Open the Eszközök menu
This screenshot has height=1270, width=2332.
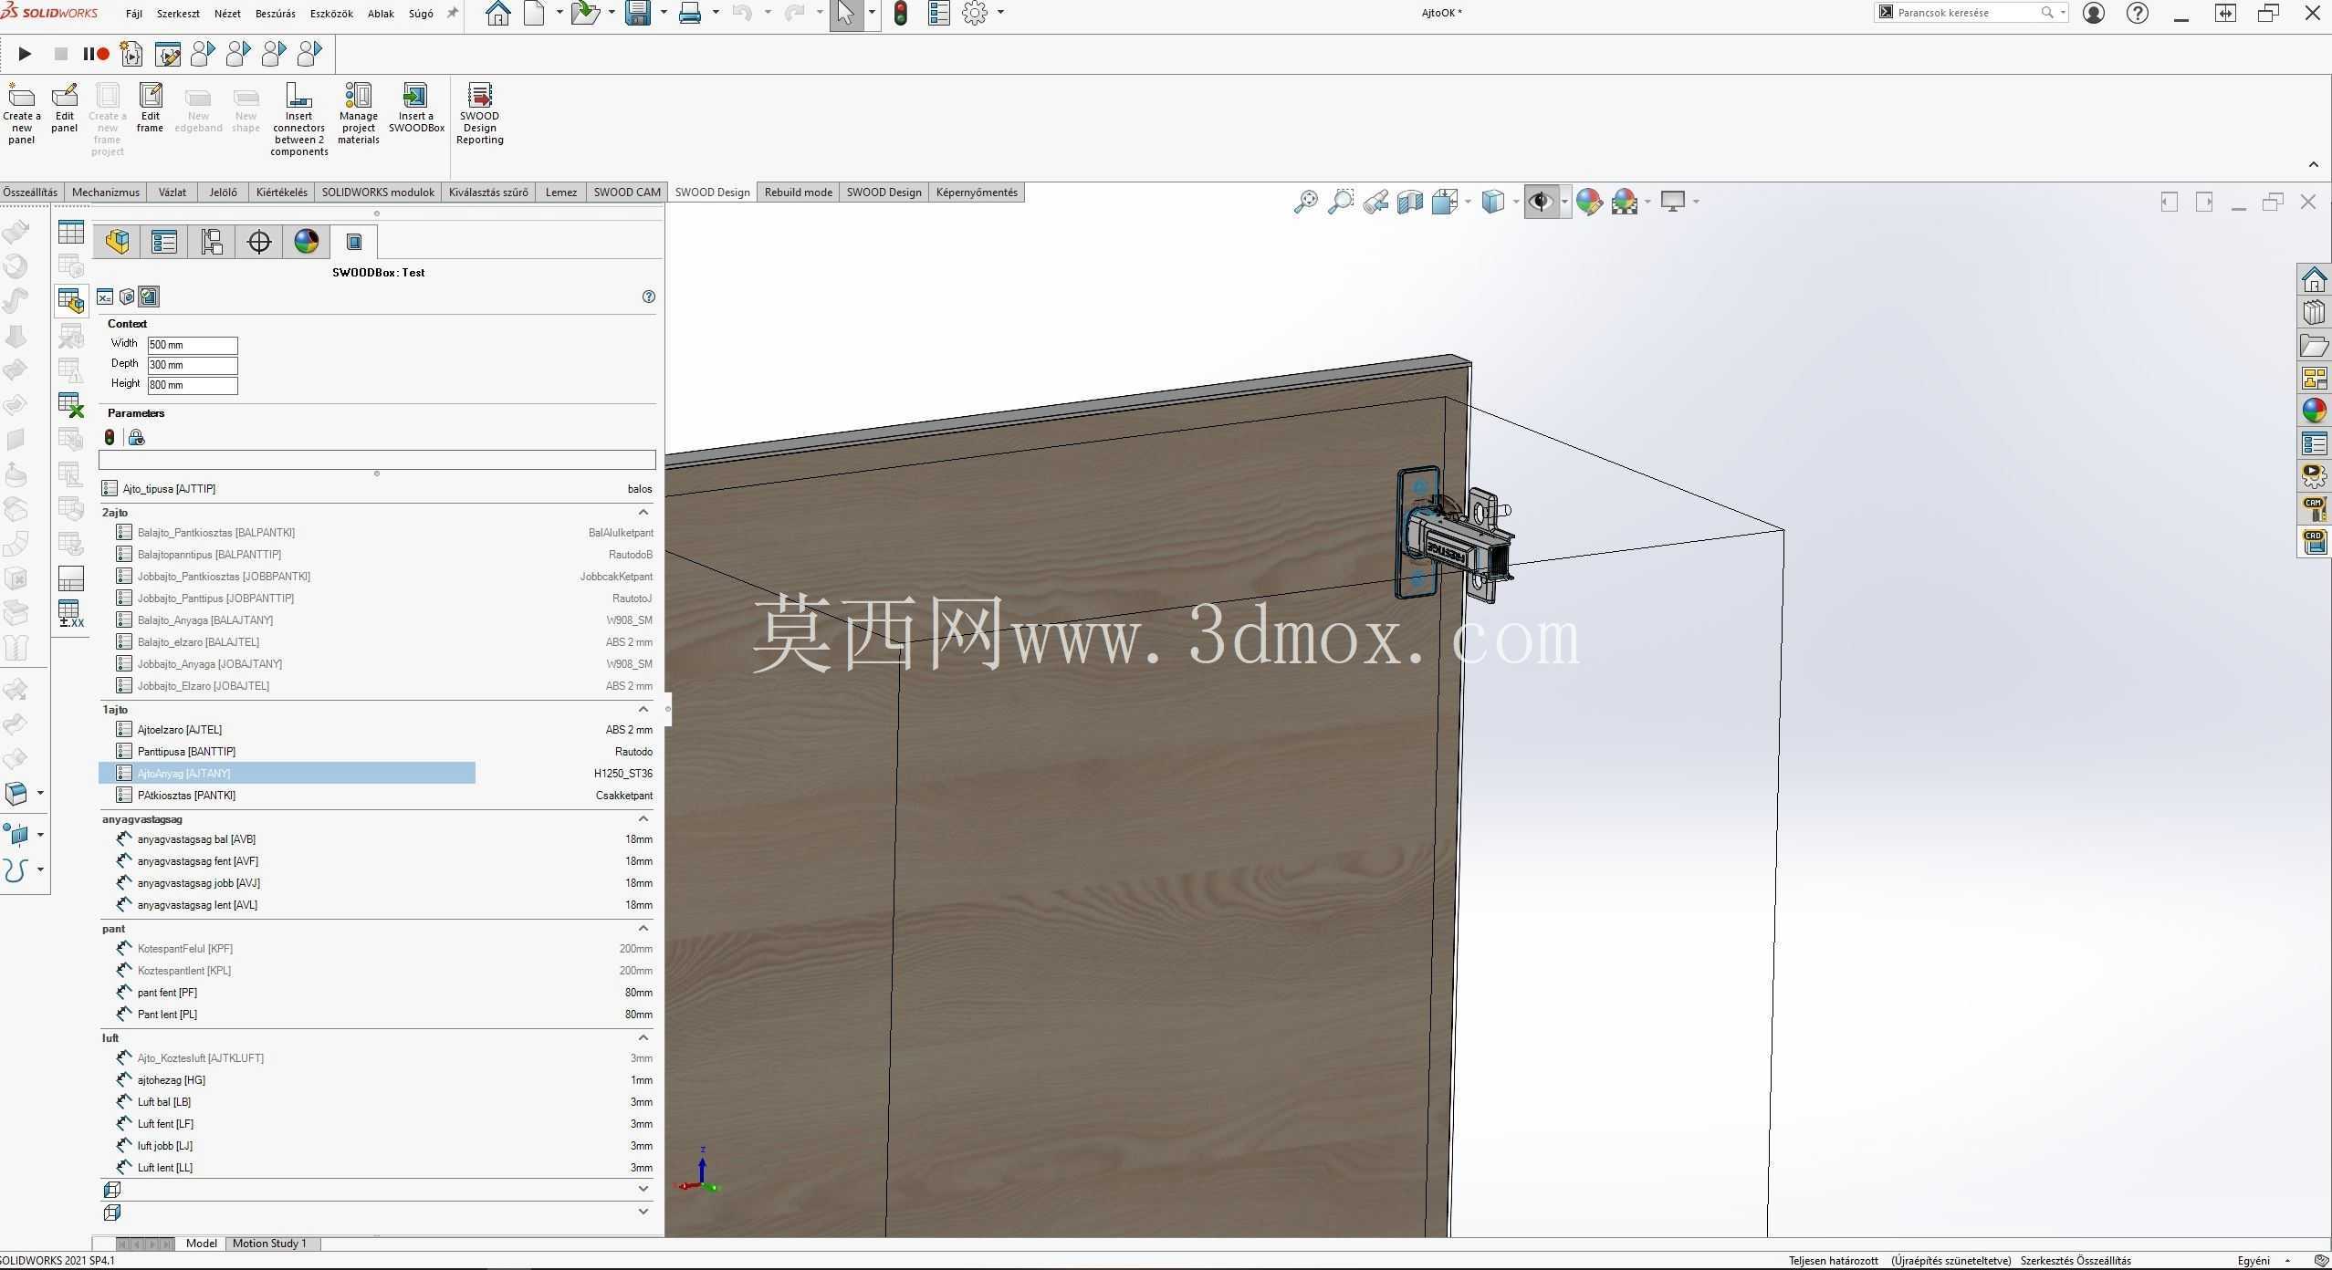pyautogui.click(x=331, y=14)
